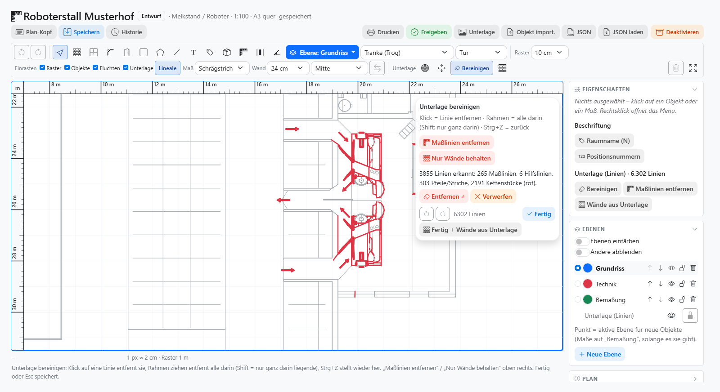The width and height of the screenshot is (720, 392).
Task: Unlock or lock the Bemaßung layer
Action: coord(682,299)
